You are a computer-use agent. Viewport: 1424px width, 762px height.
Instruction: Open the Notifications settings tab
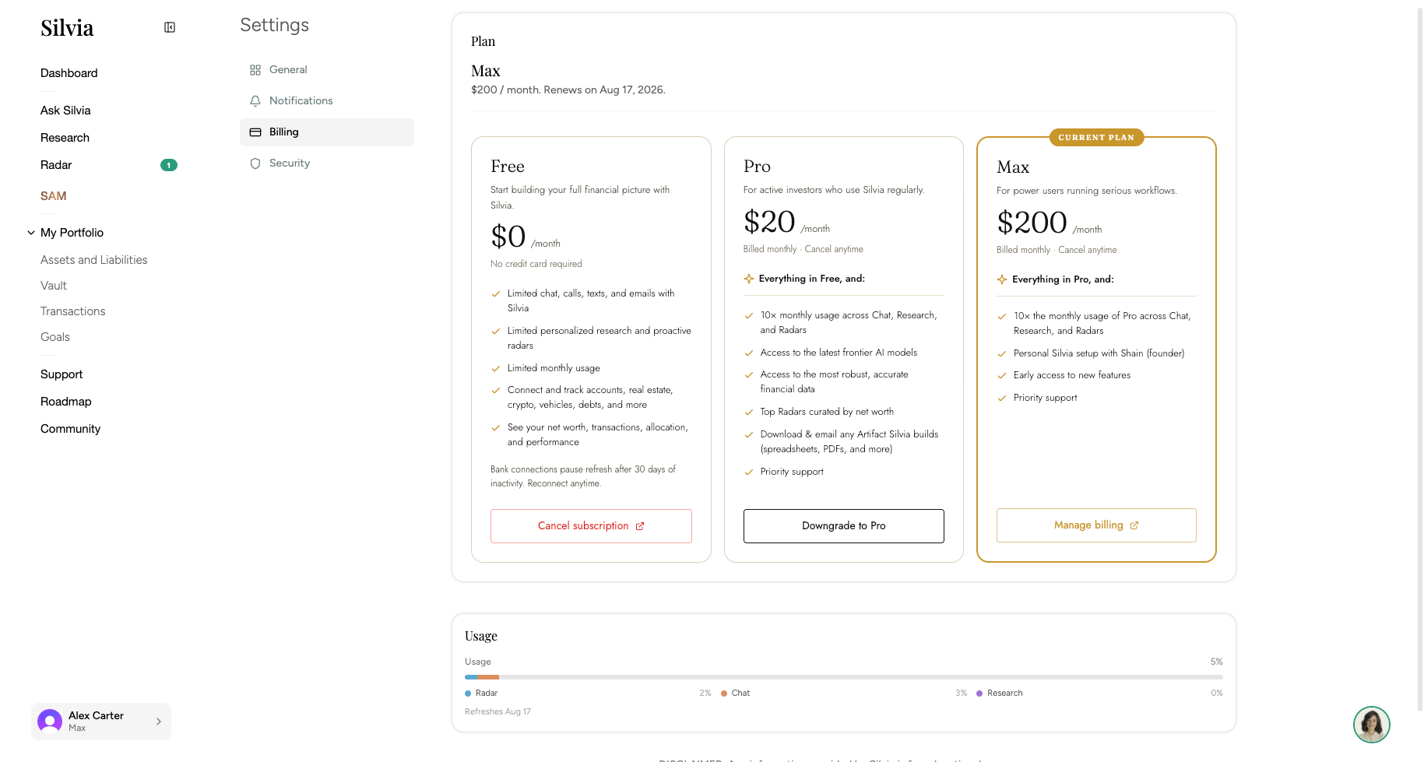pyautogui.click(x=327, y=101)
